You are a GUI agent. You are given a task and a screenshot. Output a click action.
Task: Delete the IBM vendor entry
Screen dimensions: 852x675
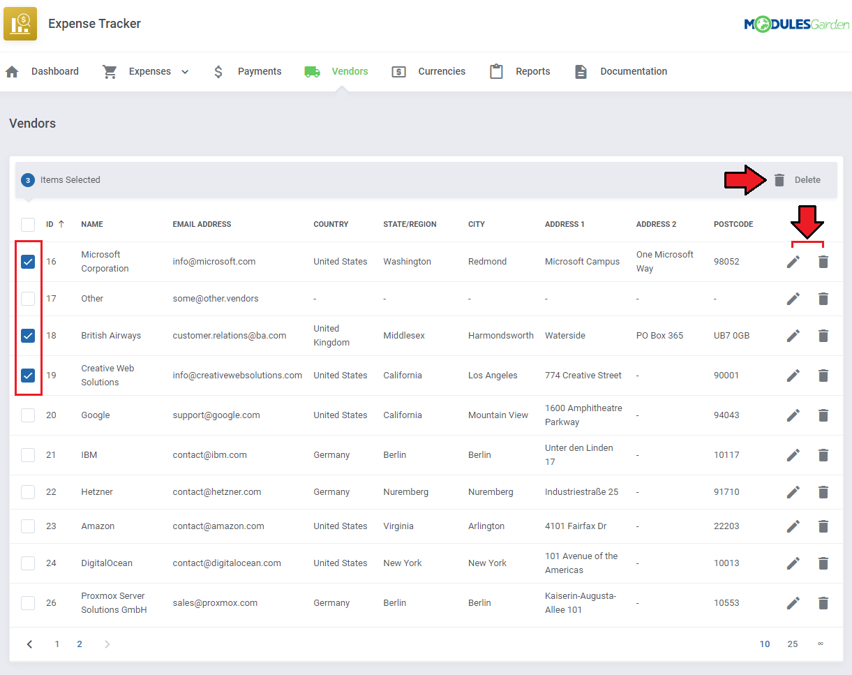tap(823, 455)
